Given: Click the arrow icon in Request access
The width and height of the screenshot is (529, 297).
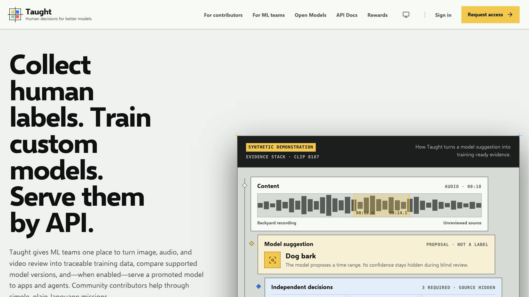Looking at the screenshot, I should (x=510, y=15).
